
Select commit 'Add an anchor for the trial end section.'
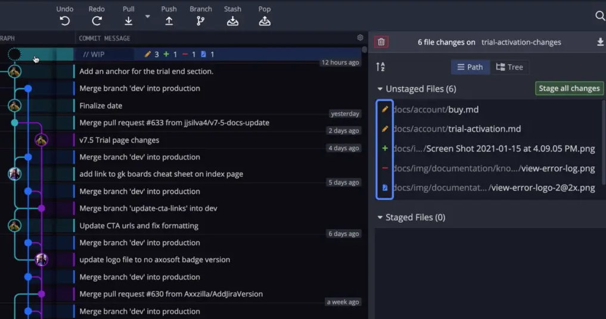[146, 71]
